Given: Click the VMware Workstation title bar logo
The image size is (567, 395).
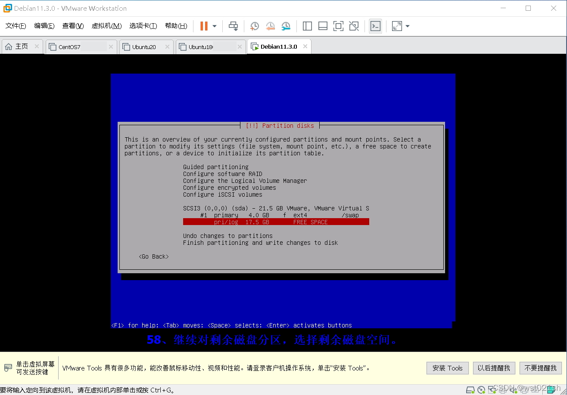Looking at the screenshot, I should (x=7, y=8).
